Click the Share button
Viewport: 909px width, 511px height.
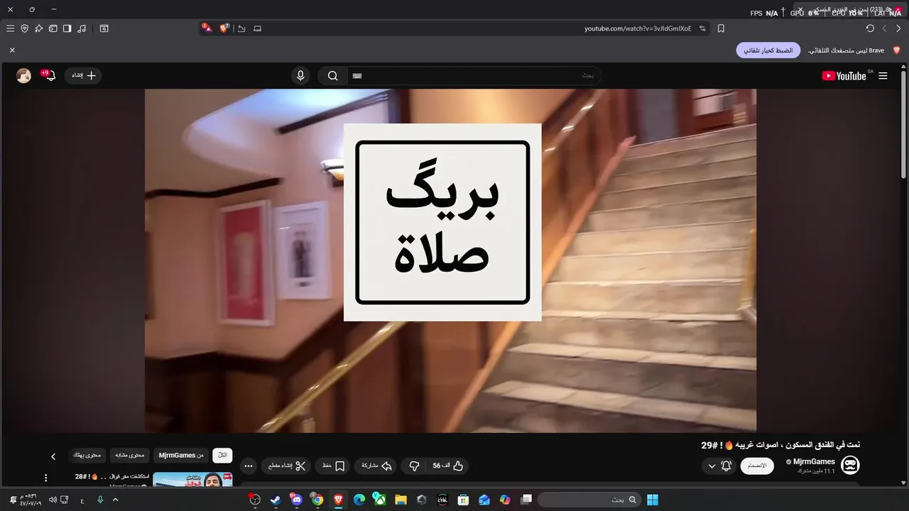[376, 466]
